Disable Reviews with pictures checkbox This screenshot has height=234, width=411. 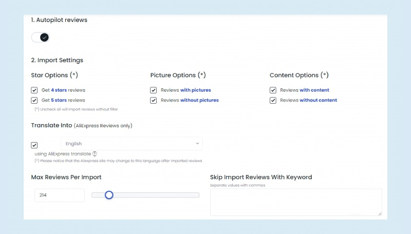154,90
